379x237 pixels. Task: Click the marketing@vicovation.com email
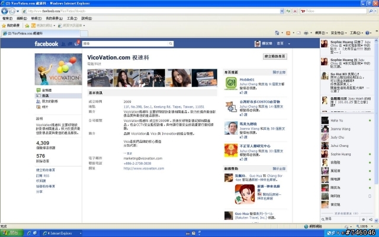[143, 158]
